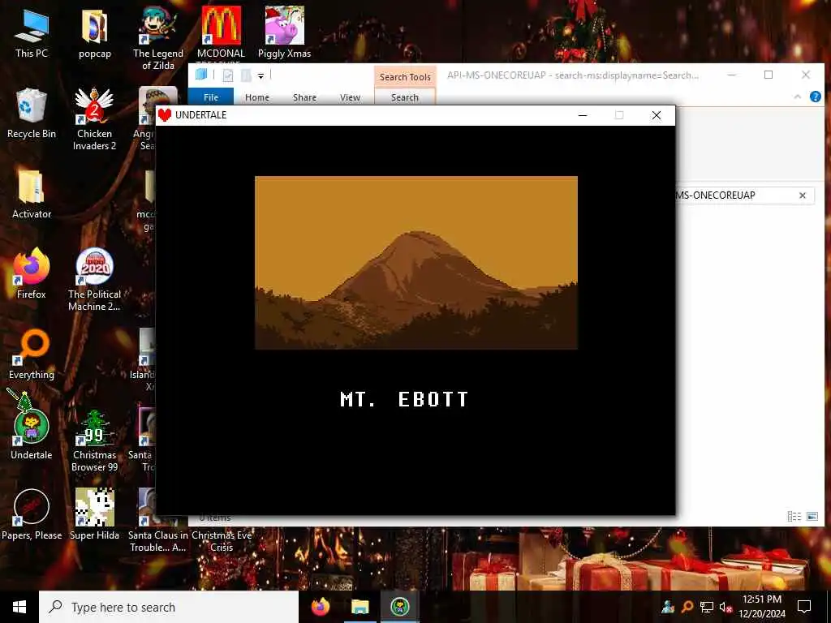This screenshot has width=831, height=623.
Task: Open the Share tab in Explorer
Action: [305, 97]
